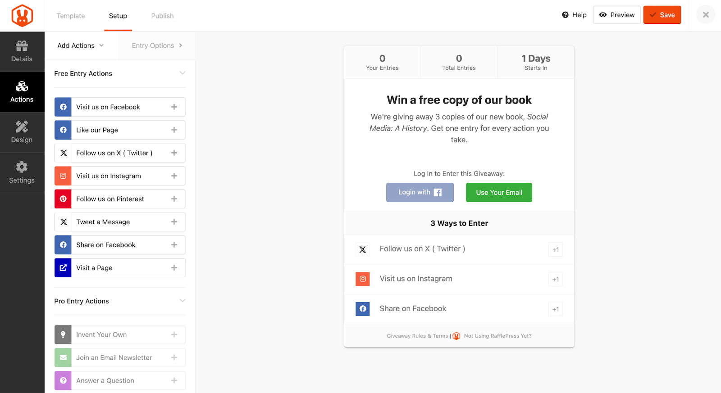The image size is (721, 393).
Task: Collapse the Pro Entry Actions section
Action: 183,301
